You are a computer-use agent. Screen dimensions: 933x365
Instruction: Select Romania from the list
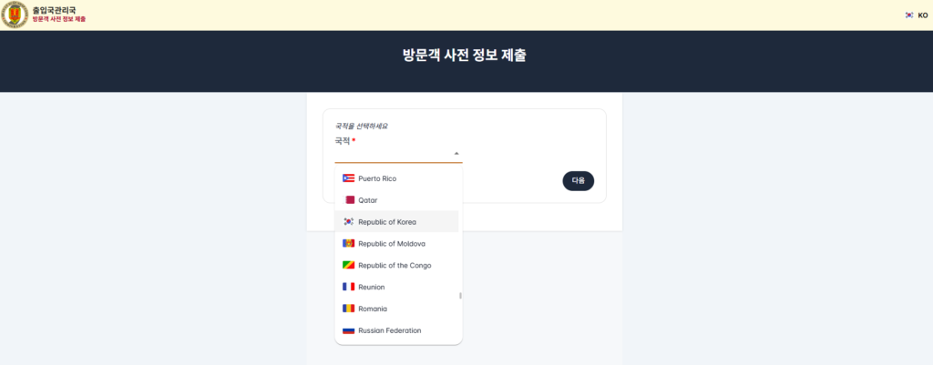[x=396, y=309]
